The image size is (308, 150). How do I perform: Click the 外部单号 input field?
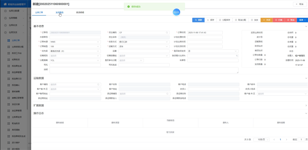[x=75, y=37]
